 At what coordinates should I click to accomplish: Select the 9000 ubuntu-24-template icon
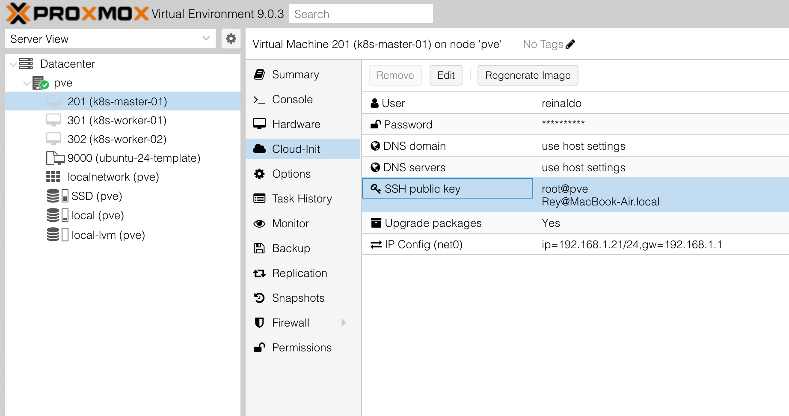pyautogui.click(x=55, y=158)
